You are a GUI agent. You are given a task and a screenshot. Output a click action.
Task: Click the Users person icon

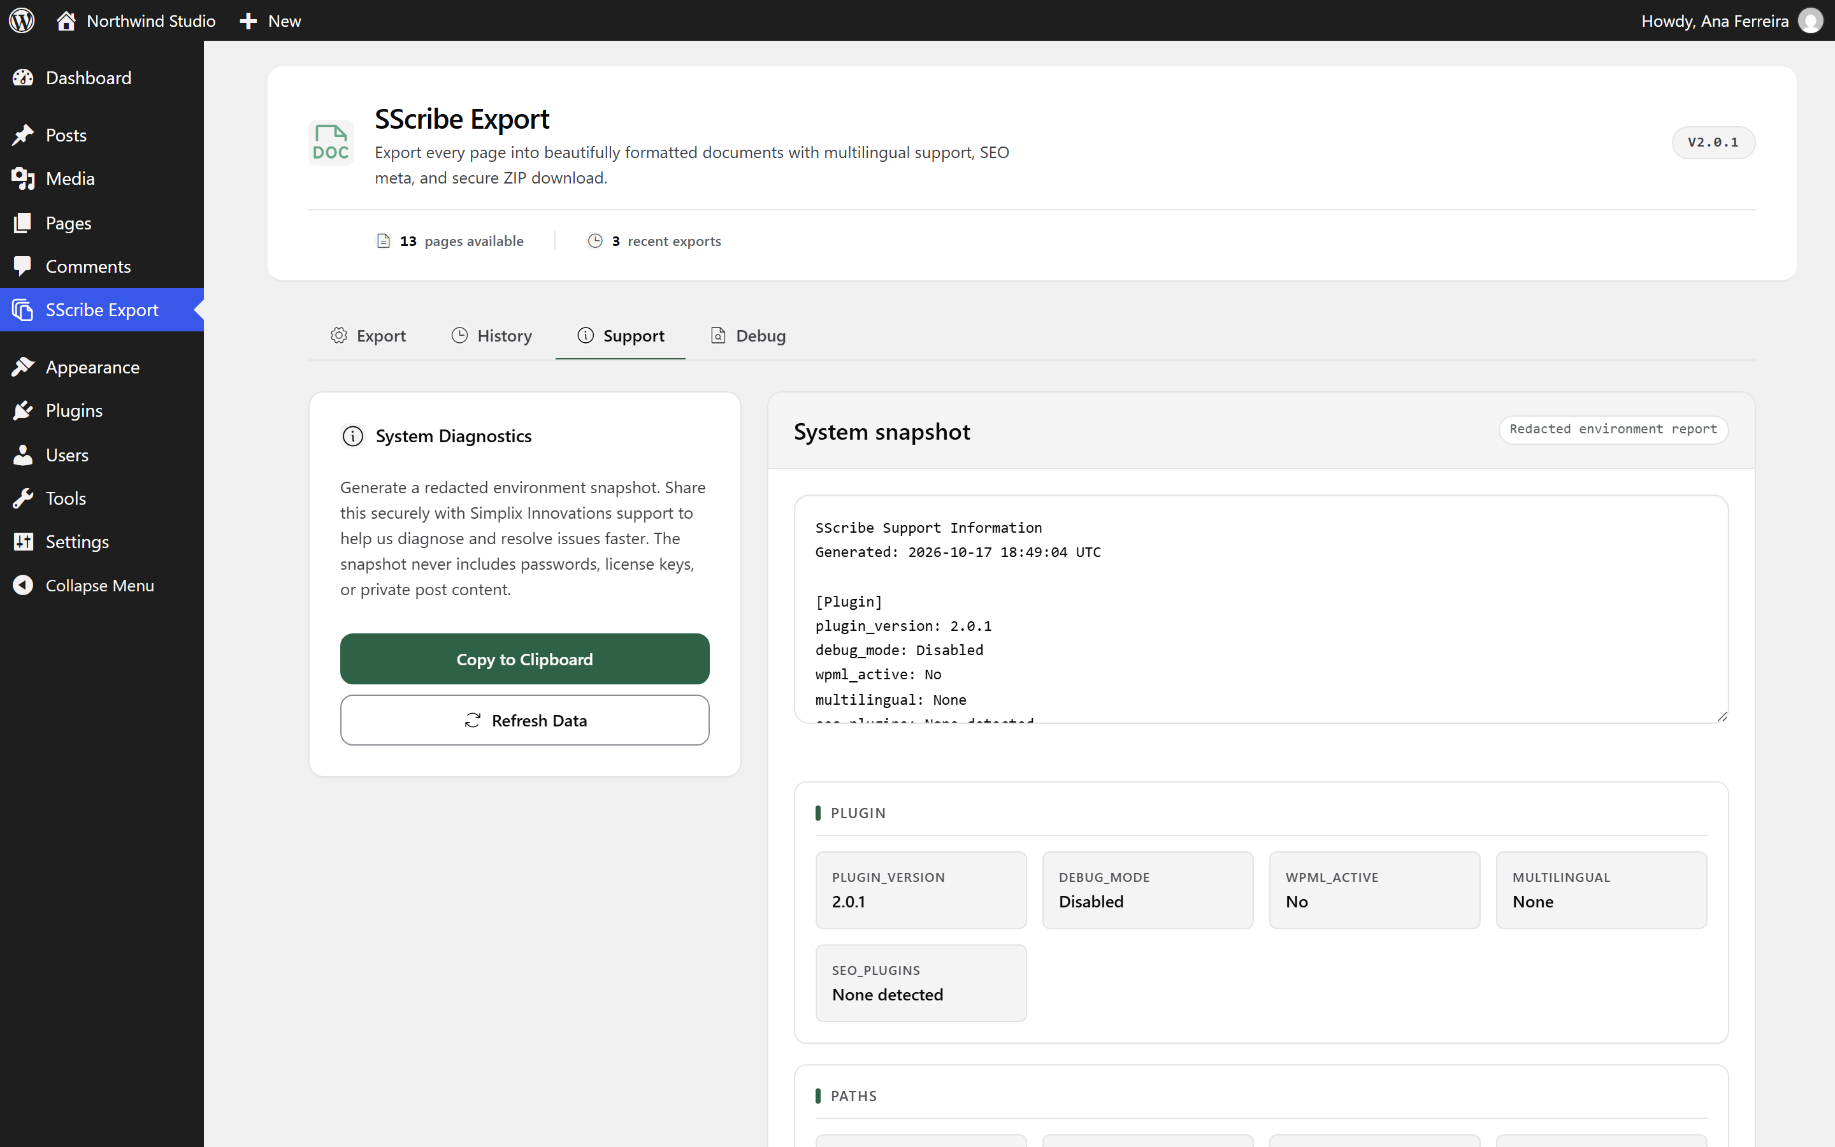pyautogui.click(x=23, y=454)
